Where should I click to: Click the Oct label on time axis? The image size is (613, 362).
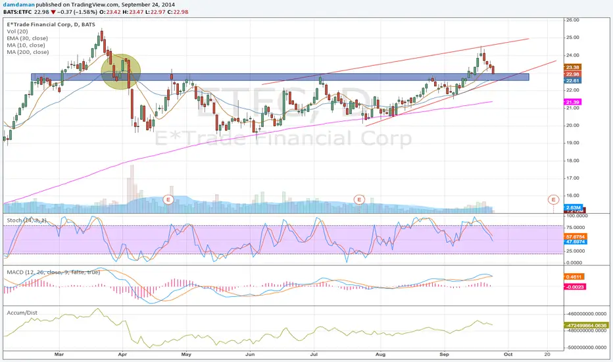click(x=508, y=355)
